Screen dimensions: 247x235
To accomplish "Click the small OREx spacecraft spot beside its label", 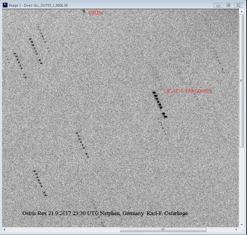I will [84, 11].
